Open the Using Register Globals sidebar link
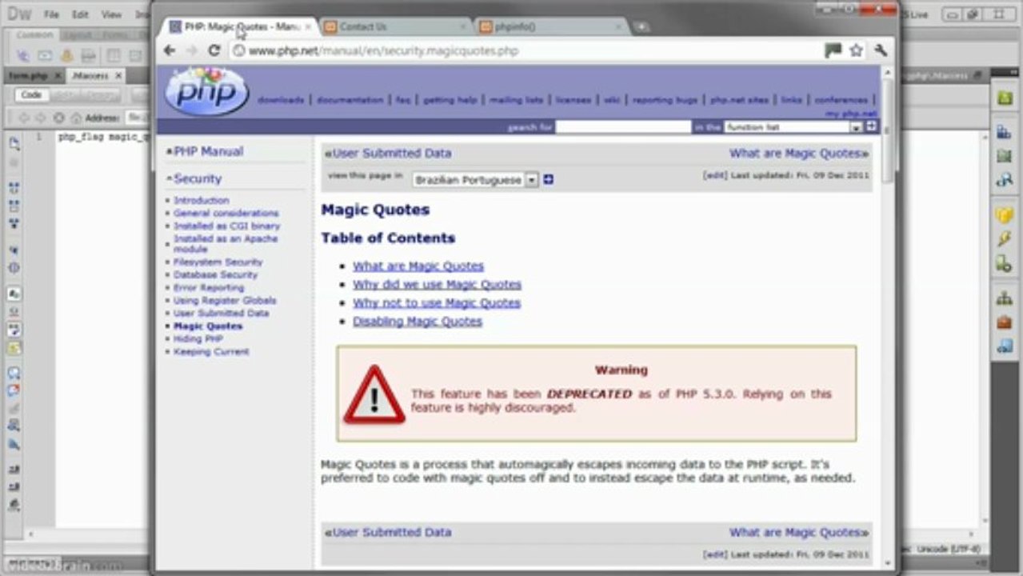This screenshot has width=1023, height=576. click(225, 300)
